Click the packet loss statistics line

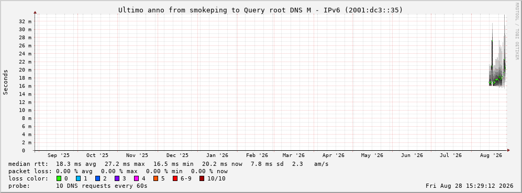click(118, 172)
